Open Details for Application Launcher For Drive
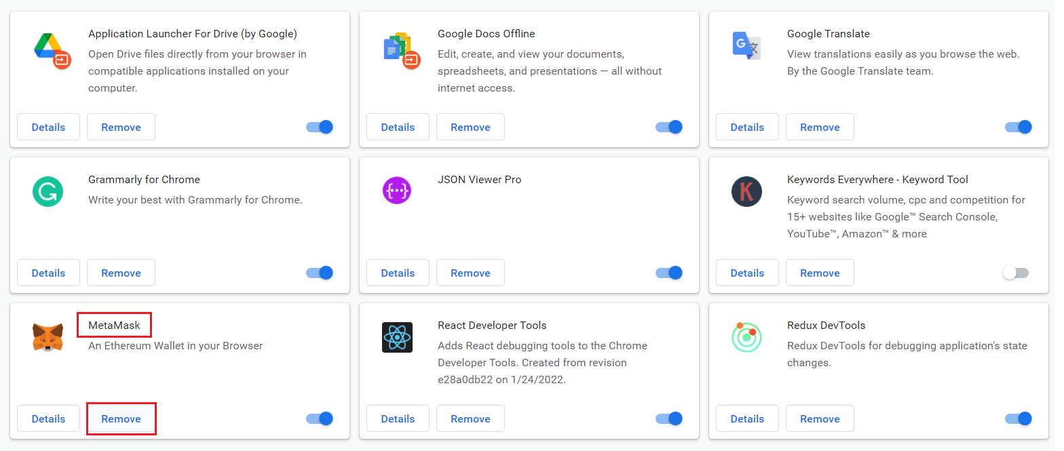1064x451 pixels. pyautogui.click(x=48, y=127)
